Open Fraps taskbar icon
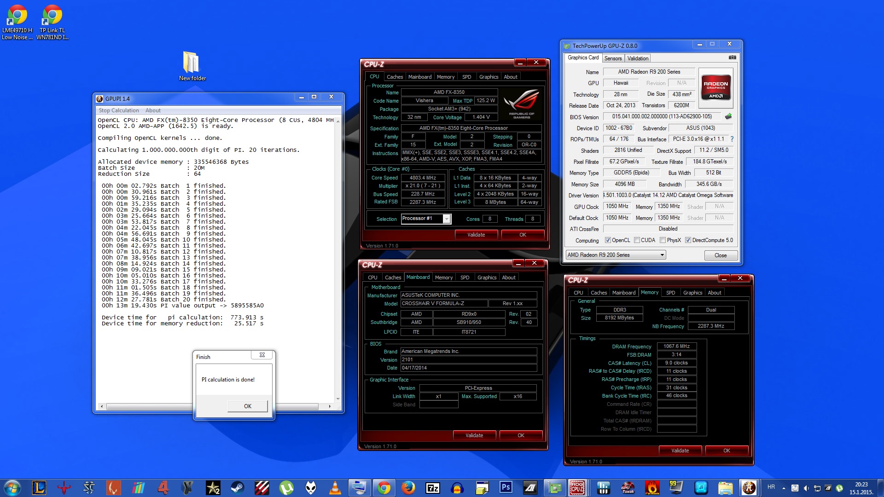The height and width of the screenshot is (497, 884). click(676, 487)
